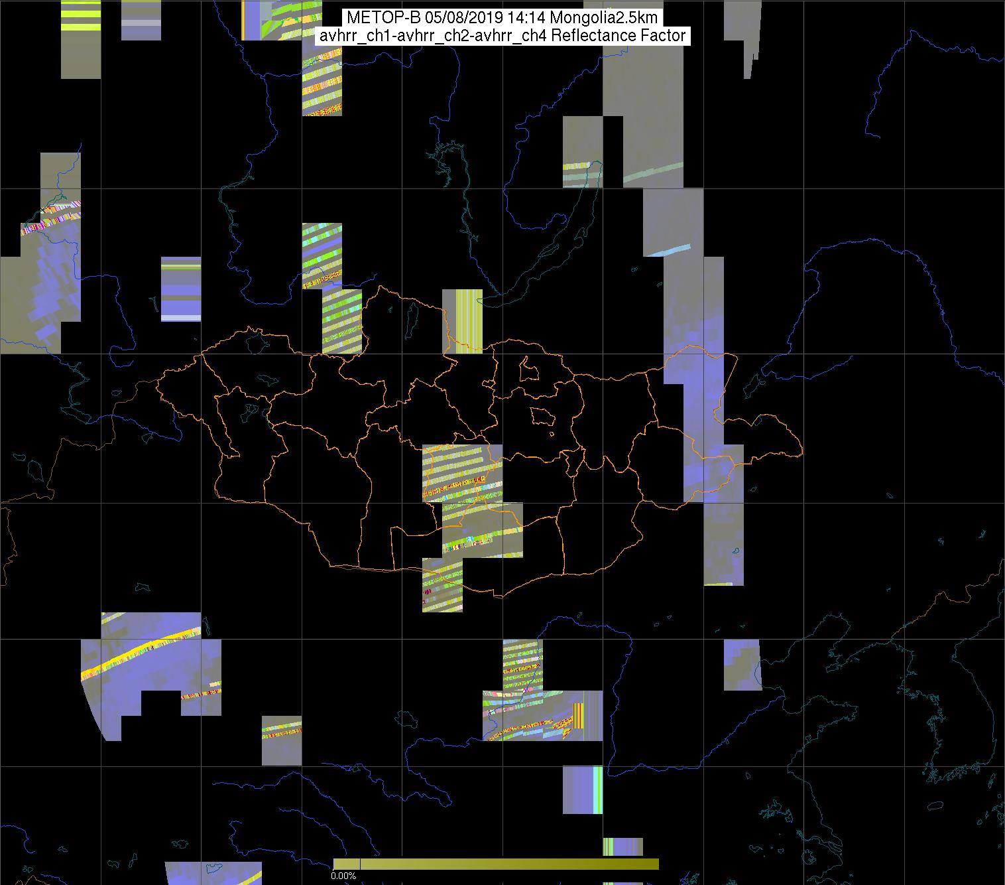Click the olive reflectance color scale bar
The height and width of the screenshot is (885, 1005).
tap(496, 864)
